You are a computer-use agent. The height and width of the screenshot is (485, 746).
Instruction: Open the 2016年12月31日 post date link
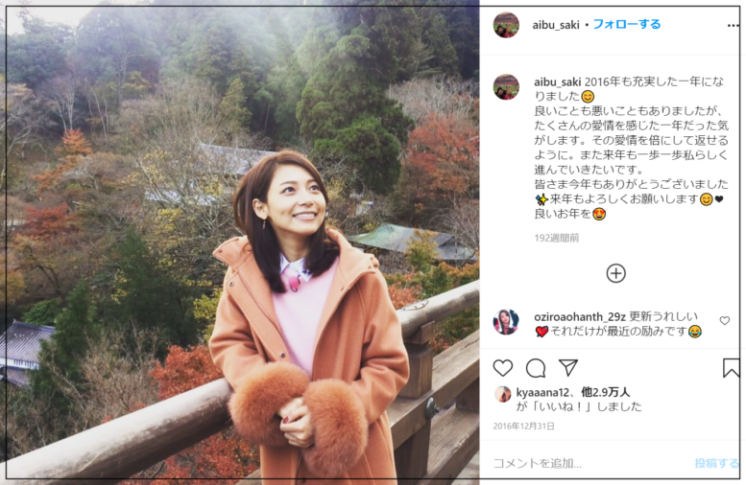523,427
